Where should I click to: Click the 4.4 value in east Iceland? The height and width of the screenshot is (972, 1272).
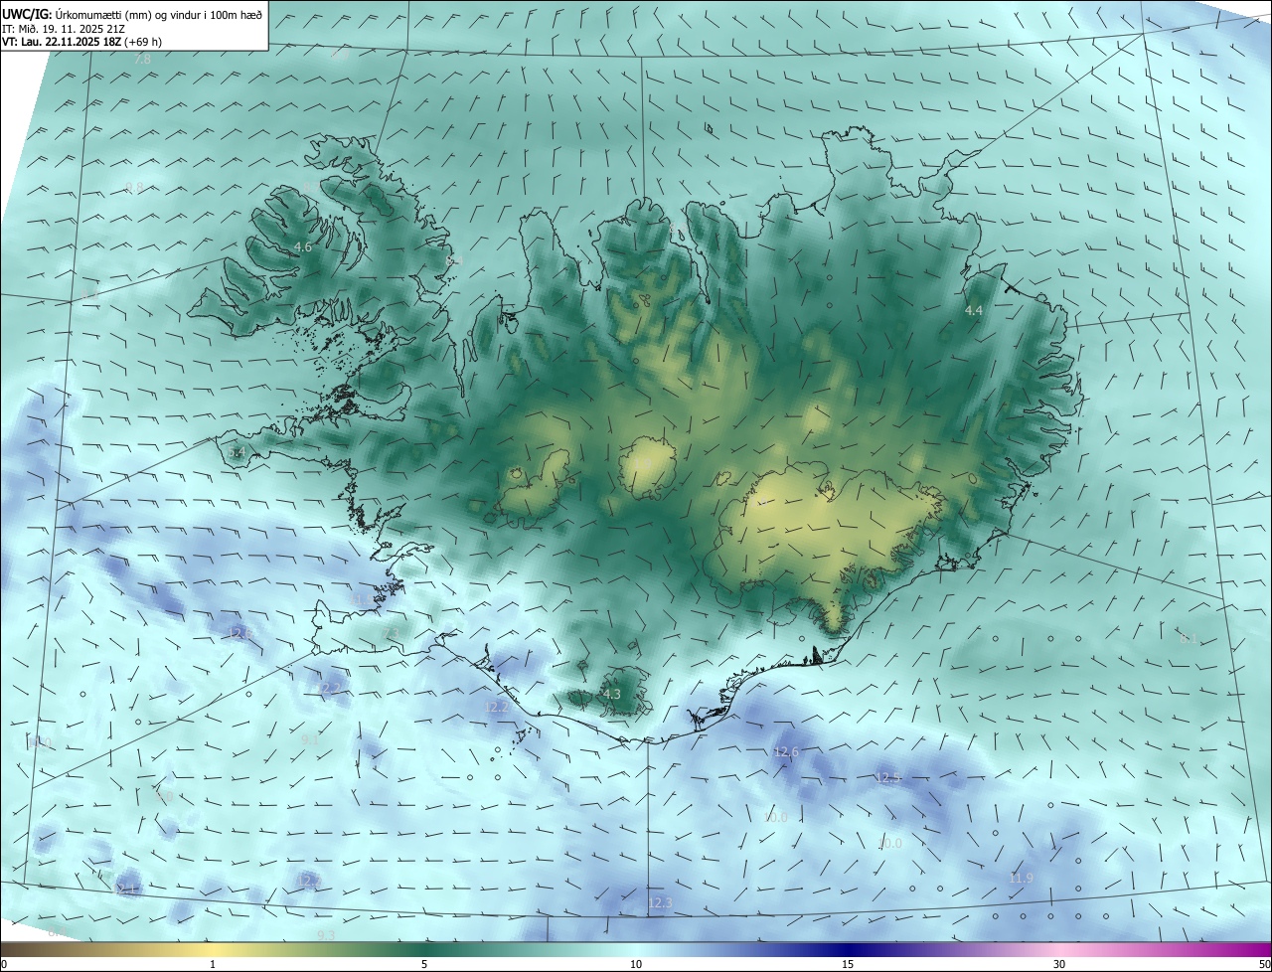pyautogui.click(x=974, y=311)
